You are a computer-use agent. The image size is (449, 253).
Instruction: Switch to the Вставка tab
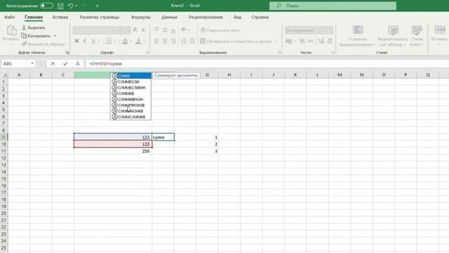tap(60, 17)
